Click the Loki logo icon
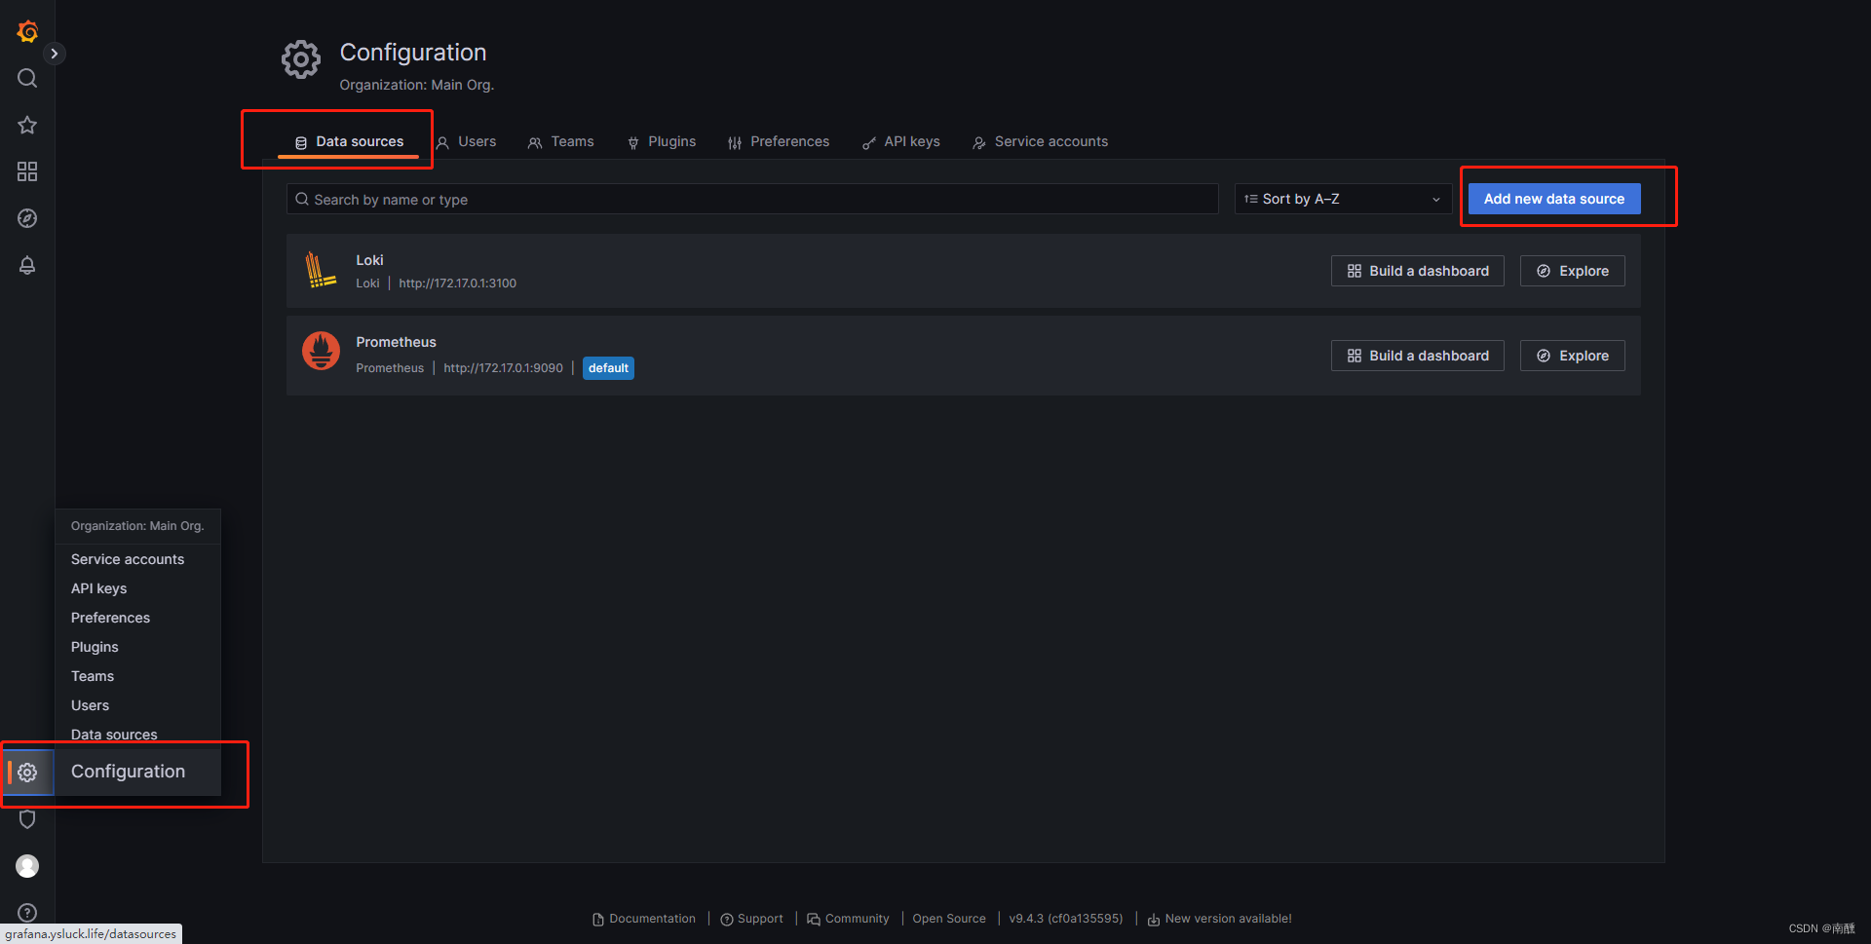Image resolution: width=1871 pixels, height=944 pixels. point(321,270)
